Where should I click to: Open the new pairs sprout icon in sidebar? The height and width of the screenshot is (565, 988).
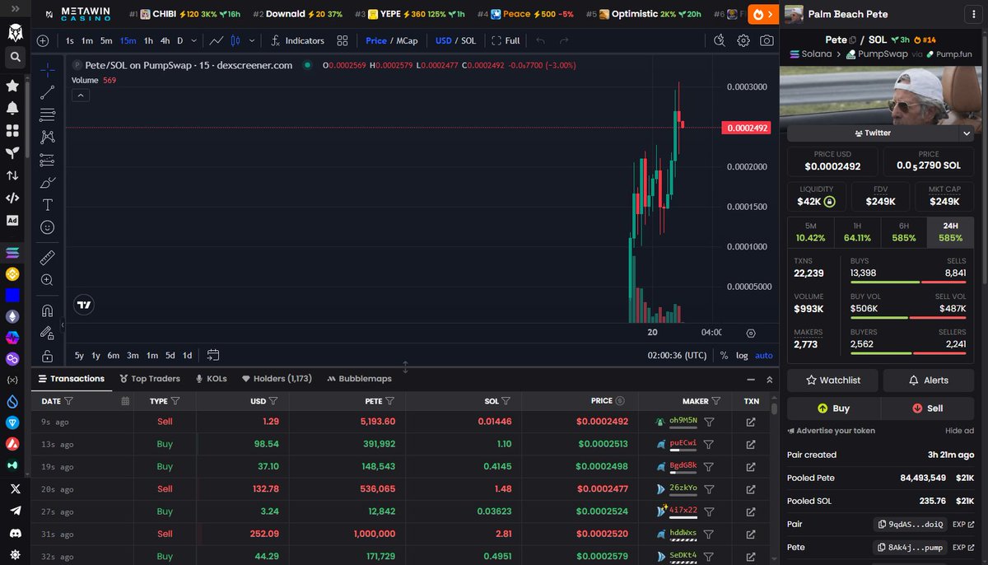pyautogui.click(x=12, y=153)
